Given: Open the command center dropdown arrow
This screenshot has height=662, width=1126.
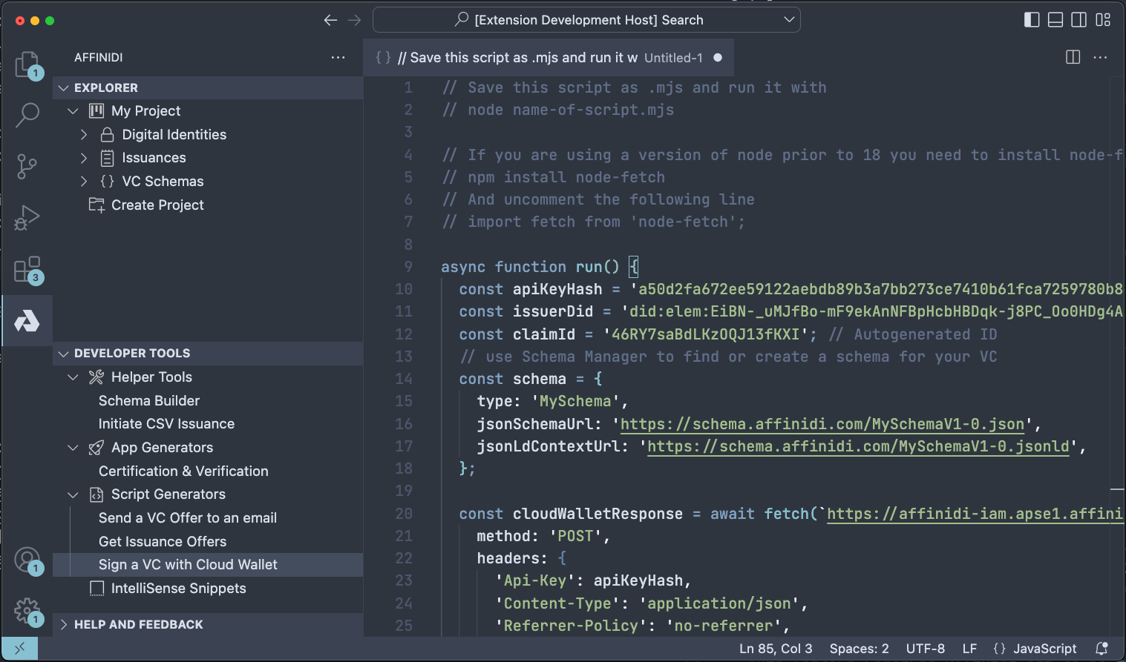Looking at the screenshot, I should click(x=789, y=20).
